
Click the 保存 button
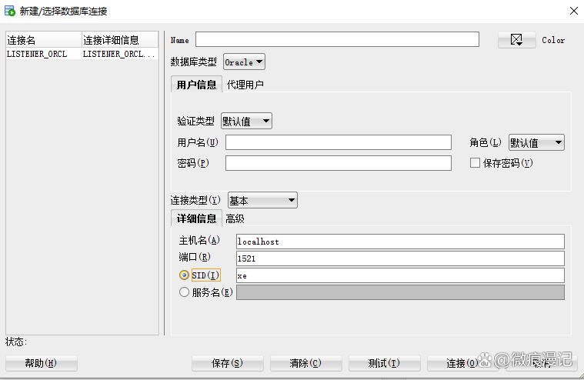tap(228, 363)
